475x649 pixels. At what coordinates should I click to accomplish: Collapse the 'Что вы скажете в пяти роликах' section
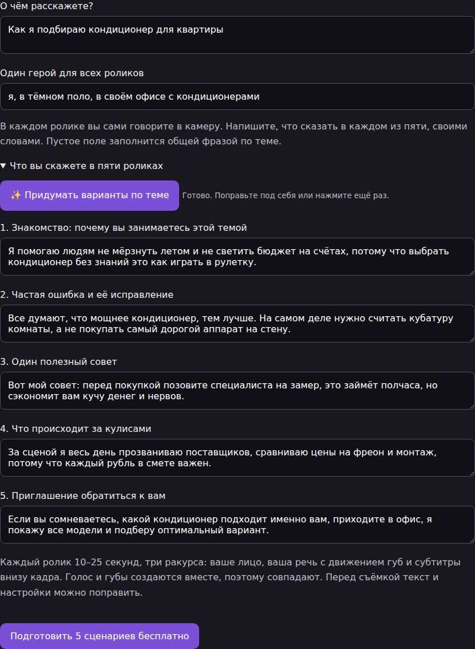(81, 166)
